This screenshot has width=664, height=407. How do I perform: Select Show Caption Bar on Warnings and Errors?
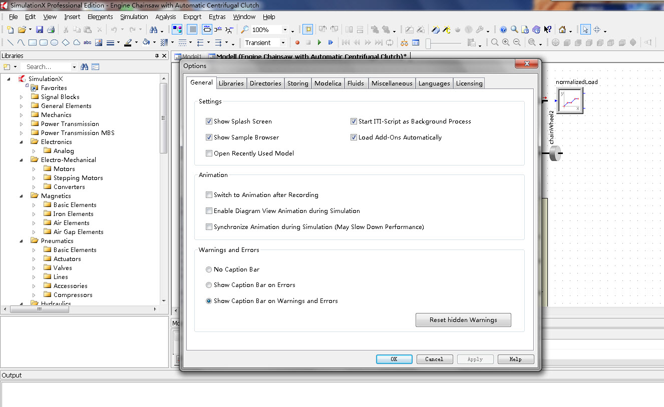tap(209, 301)
